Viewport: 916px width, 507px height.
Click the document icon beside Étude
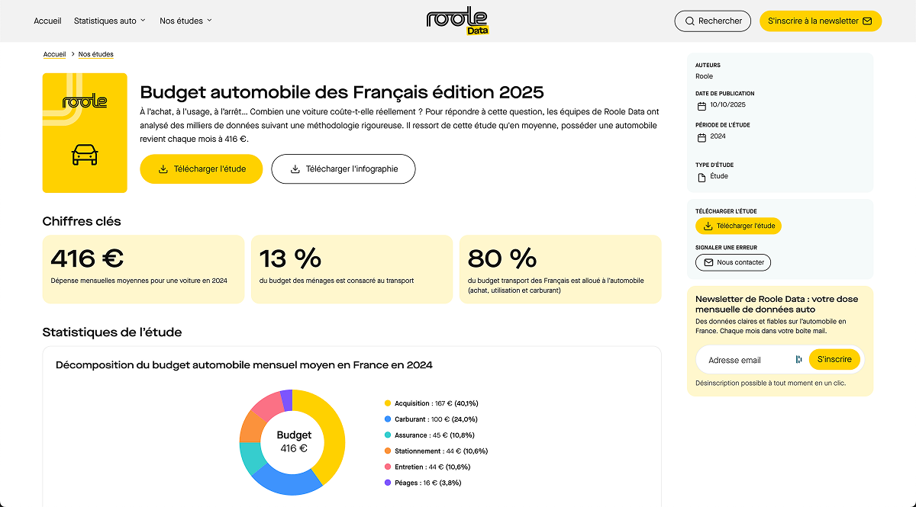pos(702,177)
